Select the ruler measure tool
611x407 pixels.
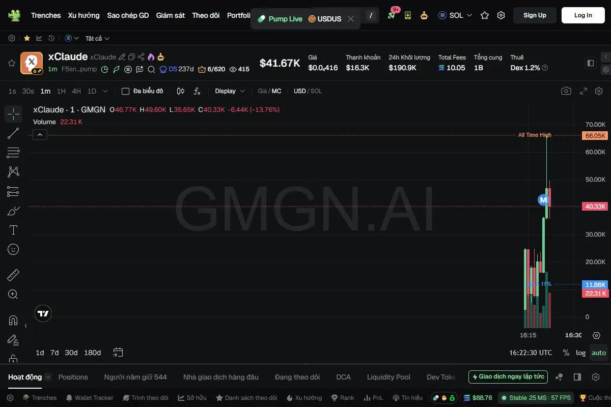point(13,275)
